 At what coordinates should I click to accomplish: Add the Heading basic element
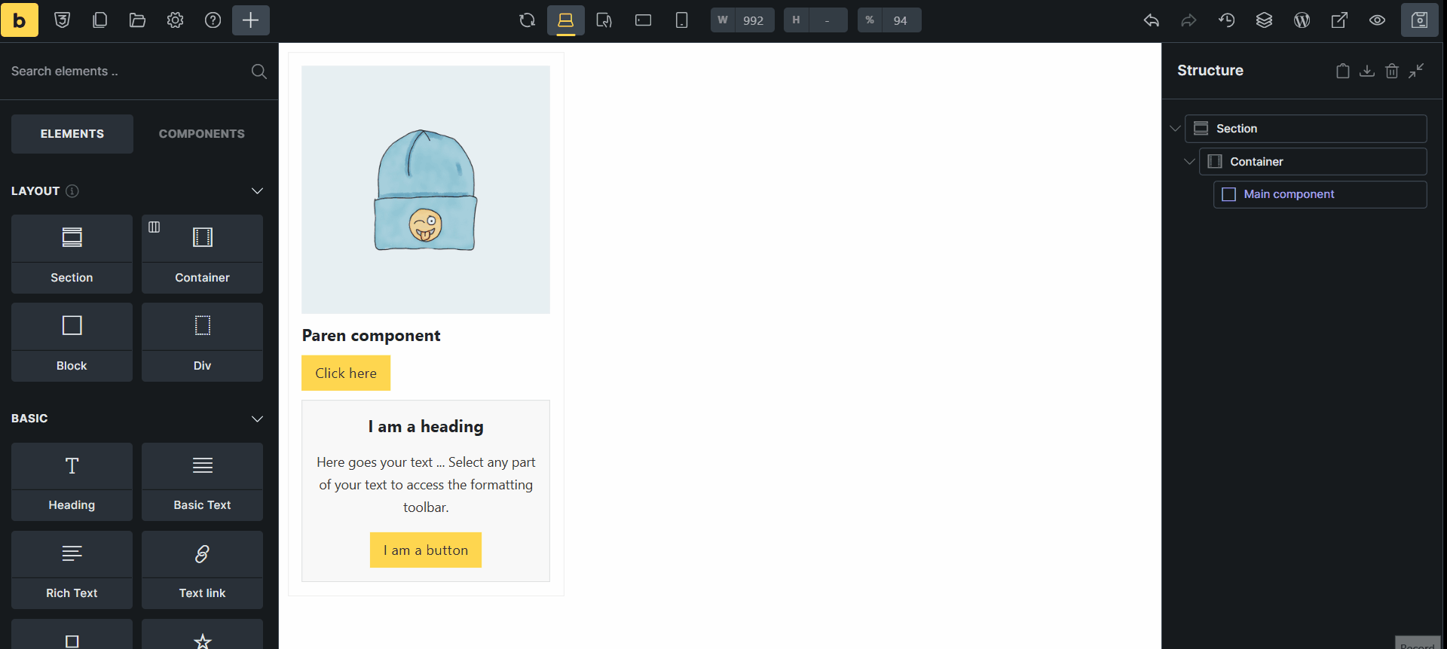pyautogui.click(x=72, y=482)
